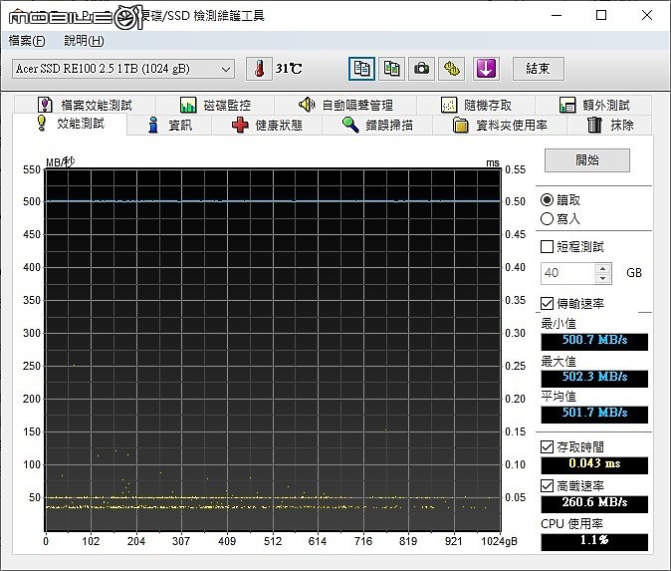The image size is (671, 571).
Task: Click the thermometer temperature icon
Action: [x=259, y=69]
